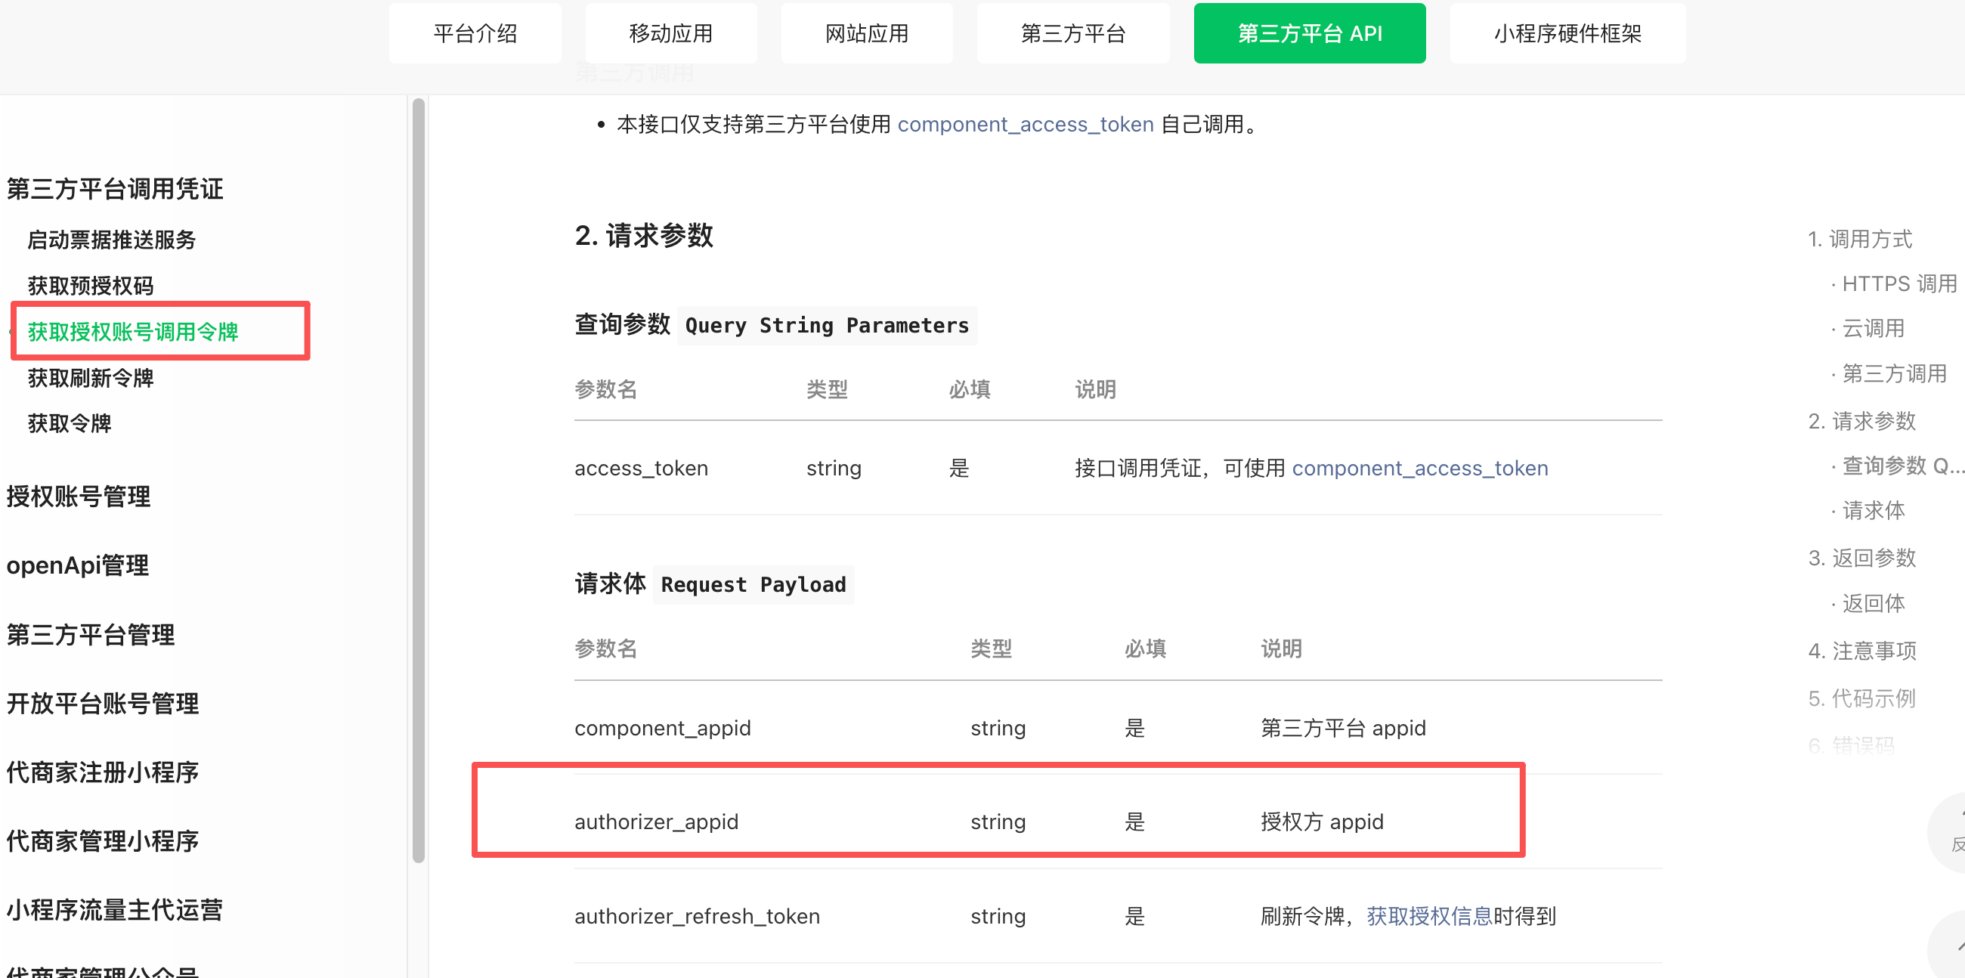Click the left sidebar vertical scrollbar
The image size is (1965, 978).
click(418, 481)
